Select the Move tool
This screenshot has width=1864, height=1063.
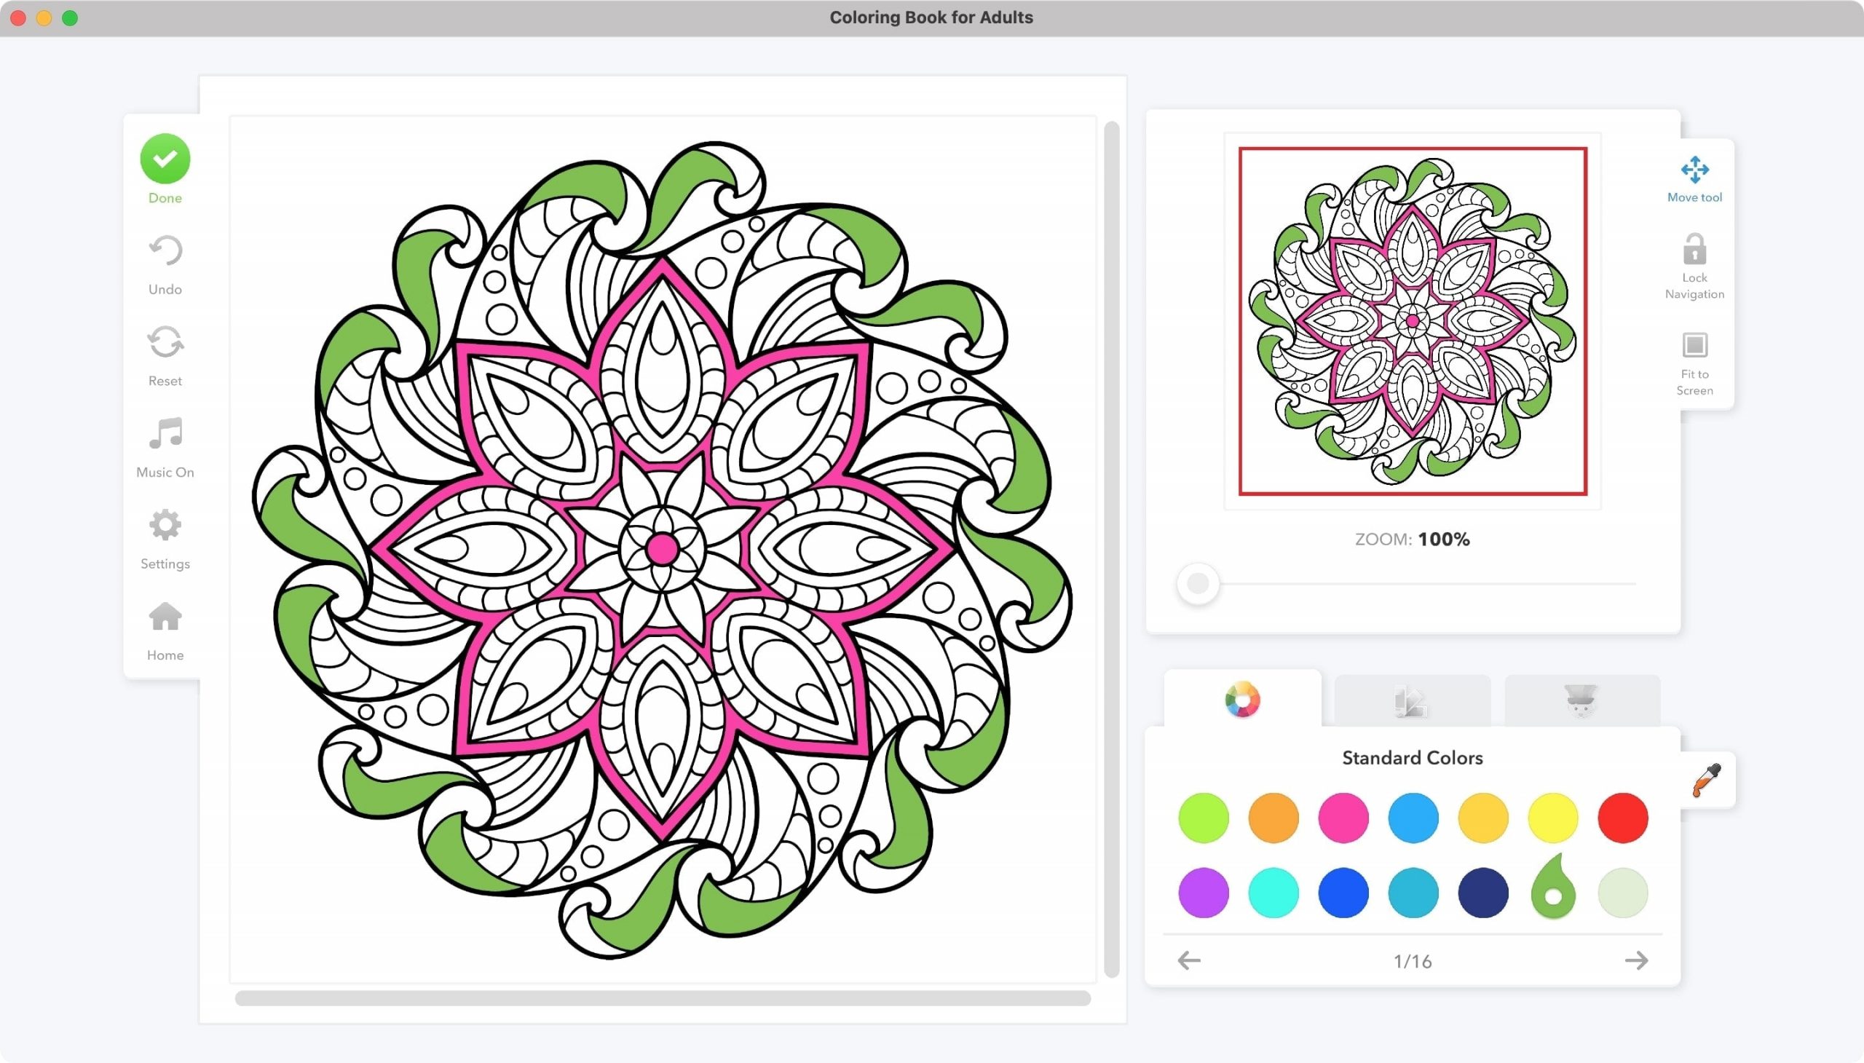(x=1694, y=171)
